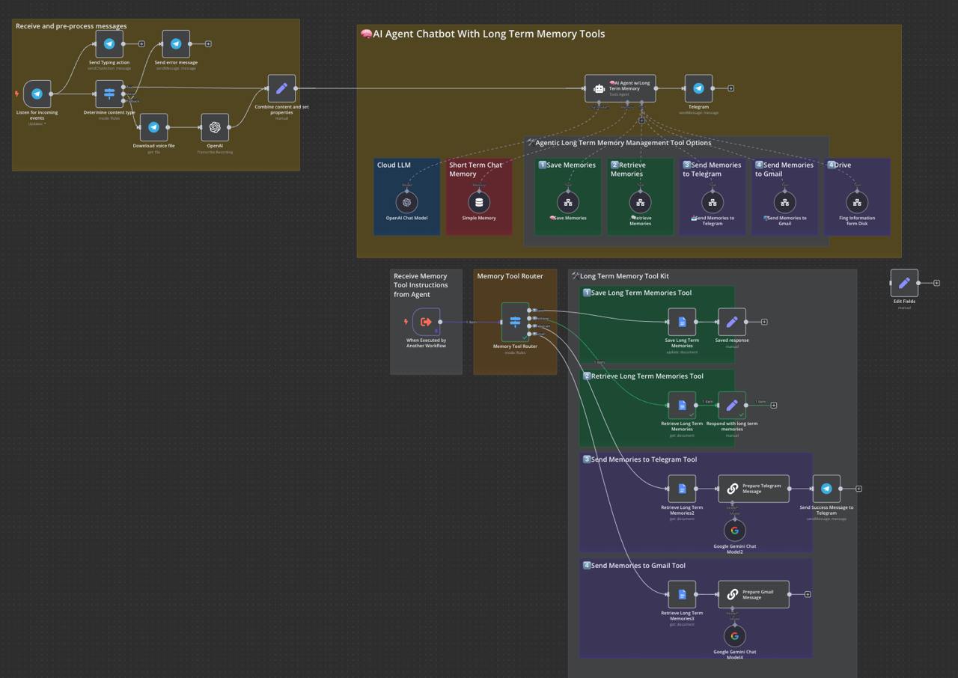Image resolution: width=958 pixels, height=678 pixels.
Task: Select the Prepare Telegram Message chain node
Action: point(754,489)
